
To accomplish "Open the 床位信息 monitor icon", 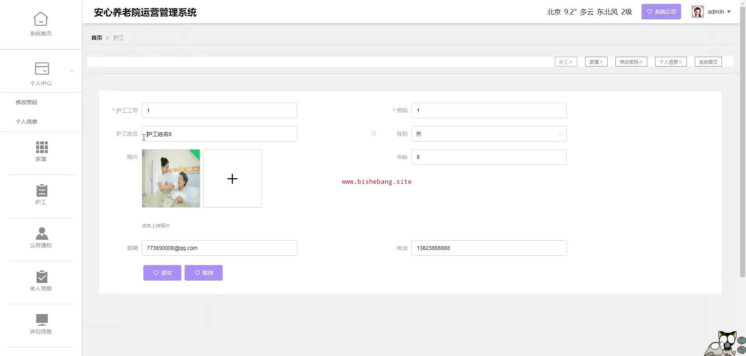I will coord(42,320).
